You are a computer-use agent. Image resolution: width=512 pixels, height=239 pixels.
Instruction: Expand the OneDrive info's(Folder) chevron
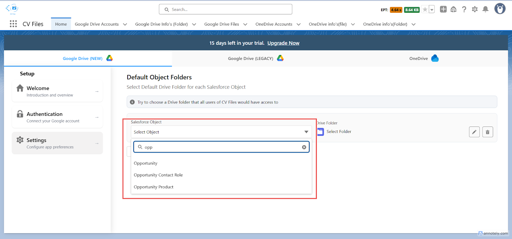[413, 24]
